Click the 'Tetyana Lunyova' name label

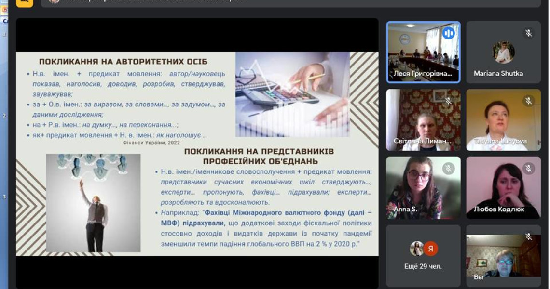pyautogui.click(x=500, y=141)
